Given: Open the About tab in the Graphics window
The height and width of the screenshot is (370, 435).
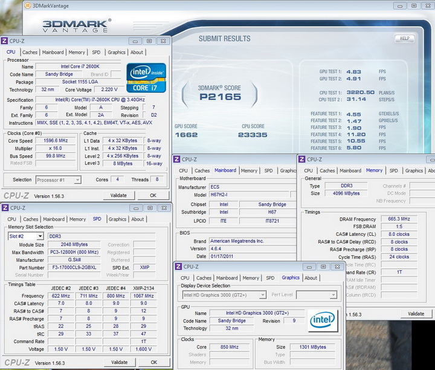Looking at the screenshot, I should pyautogui.click(x=311, y=278).
